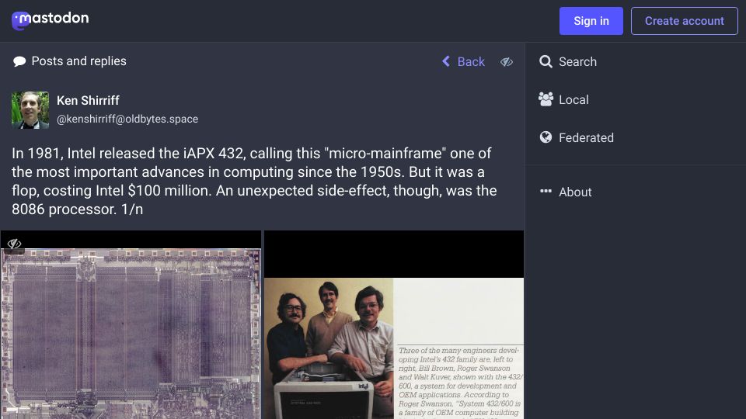Click the Local people icon

[546, 99]
